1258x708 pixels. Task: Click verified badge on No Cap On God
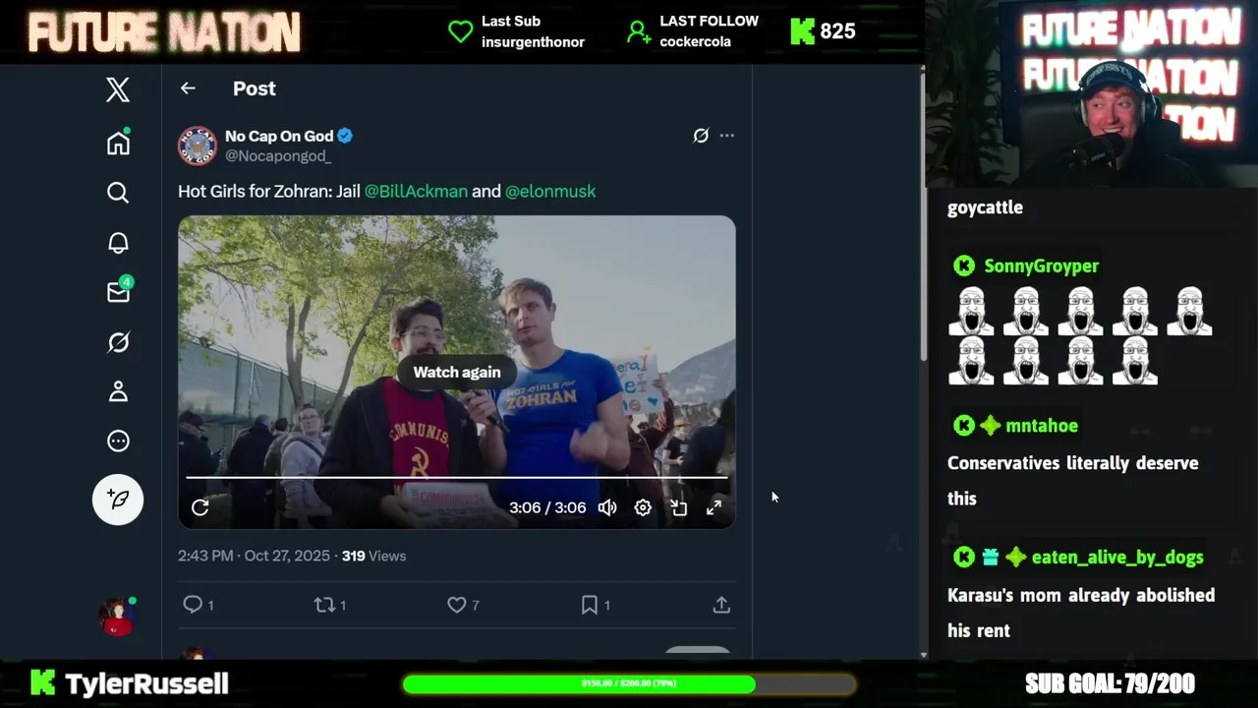click(x=345, y=136)
